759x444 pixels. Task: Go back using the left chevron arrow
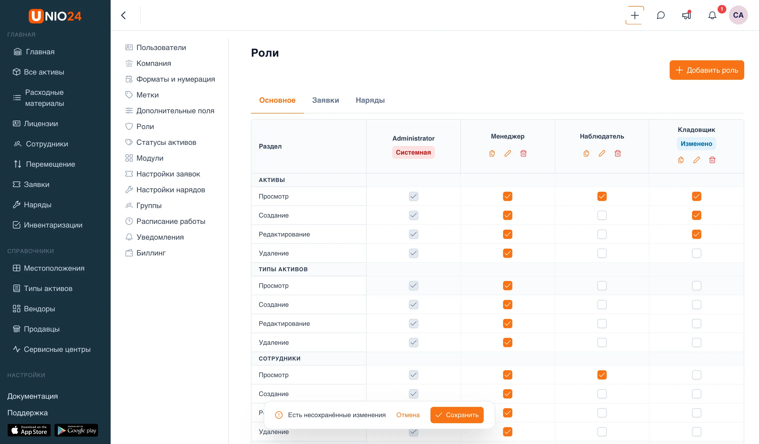click(x=124, y=15)
